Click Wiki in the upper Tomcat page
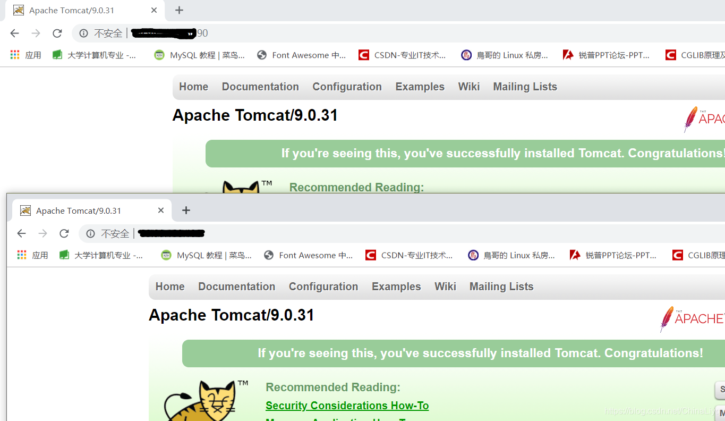Viewport: 725px width, 421px height. click(469, 87)
